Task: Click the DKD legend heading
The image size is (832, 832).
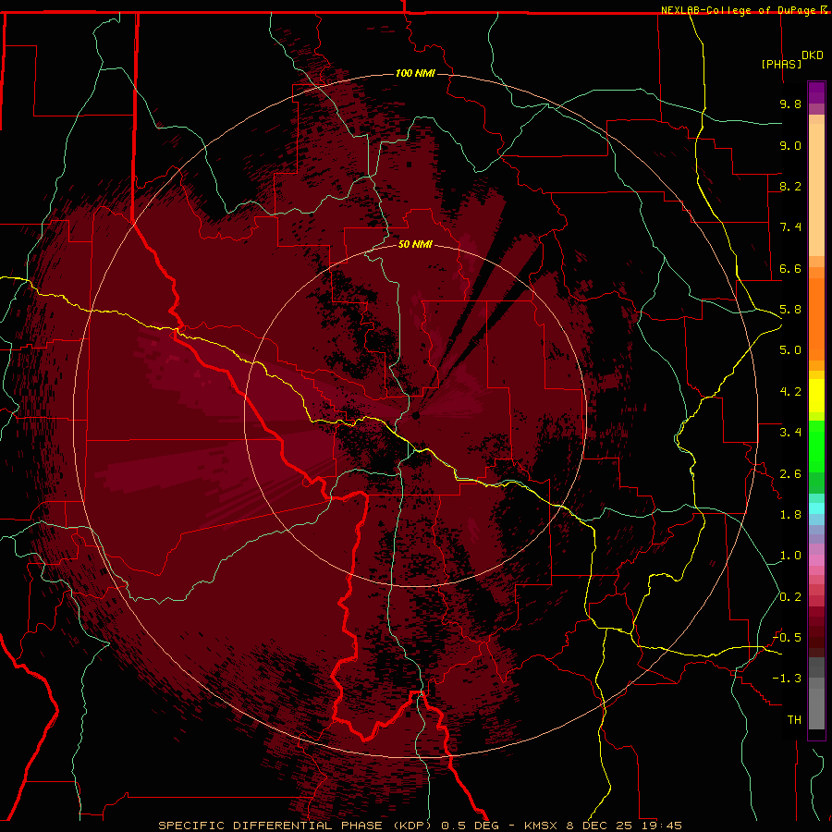Action: tap(813, 55)
